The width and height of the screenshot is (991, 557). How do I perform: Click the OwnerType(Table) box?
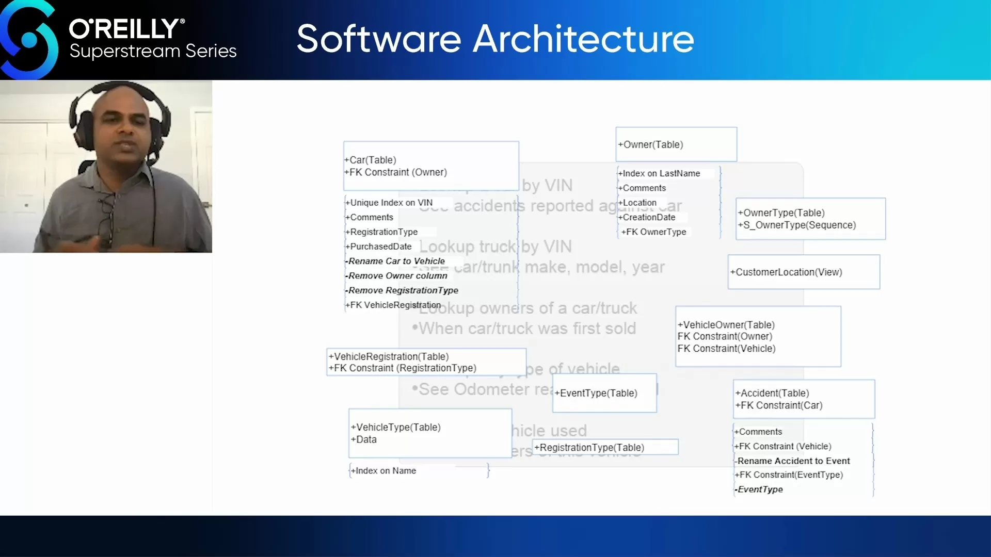pos(810,219)
